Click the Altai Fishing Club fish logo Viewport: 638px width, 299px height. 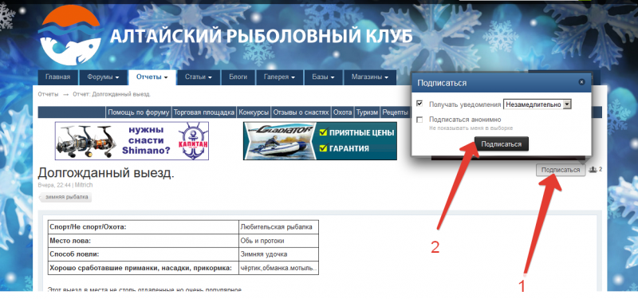coord(70,35)
